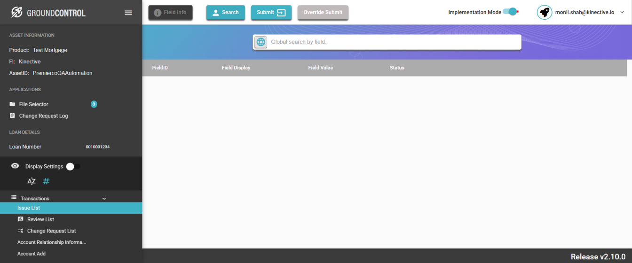Click the Search button

click(225, 13)
